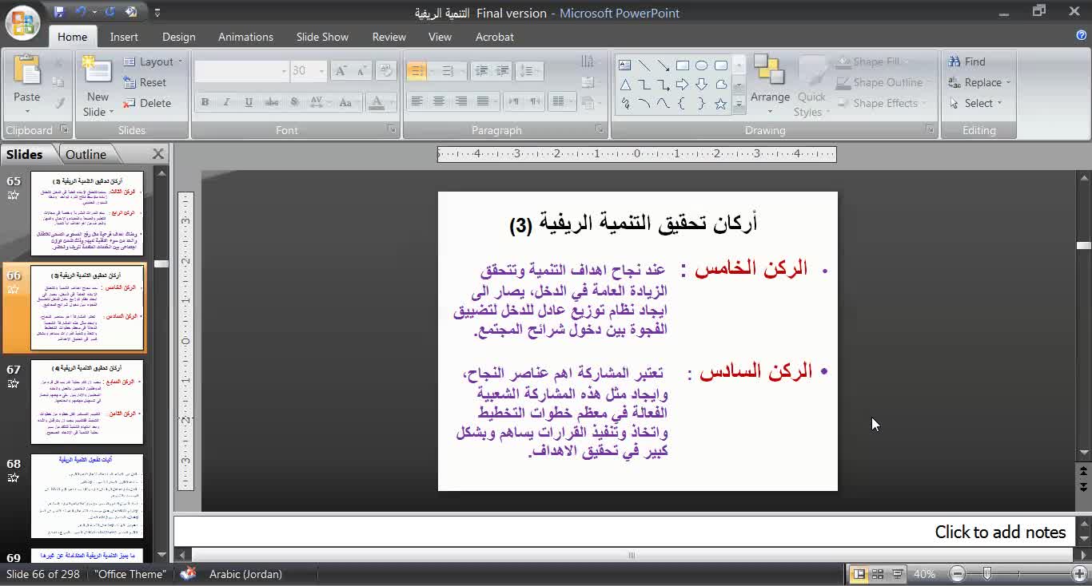
Task: Set left-to-right text direction
Action: coord(513,101)
